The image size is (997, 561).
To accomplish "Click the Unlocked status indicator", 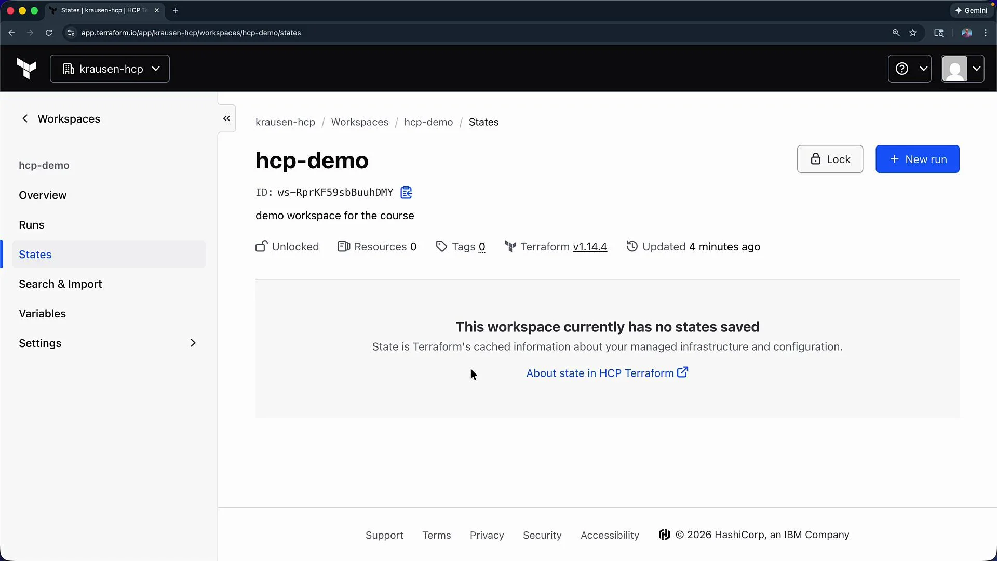I will tap(287, 247).
